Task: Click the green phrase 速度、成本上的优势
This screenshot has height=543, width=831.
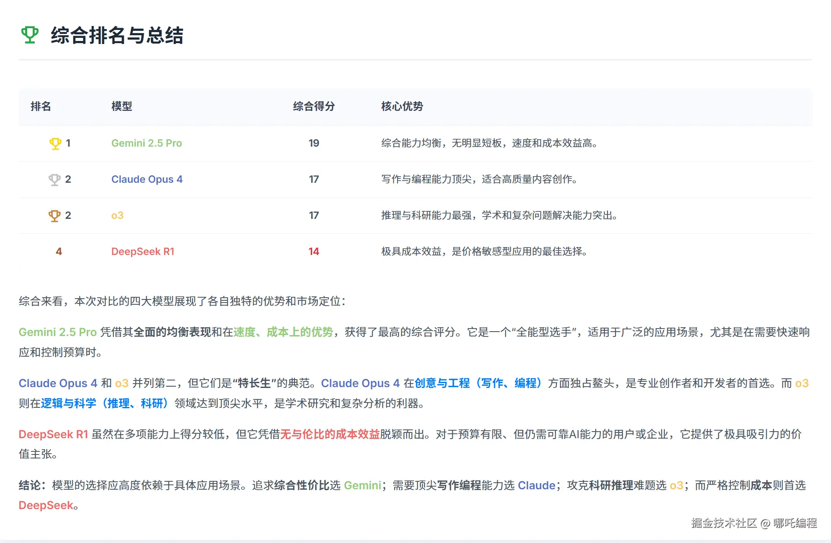Action: 283,332
